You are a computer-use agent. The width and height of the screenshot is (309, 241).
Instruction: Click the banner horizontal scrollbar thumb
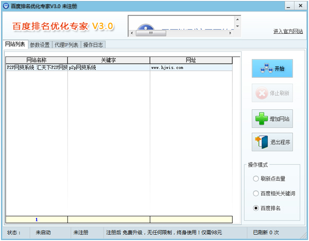pos(151,33)
